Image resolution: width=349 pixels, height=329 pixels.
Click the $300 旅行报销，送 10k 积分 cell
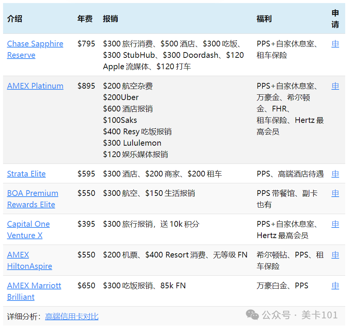pyautogui.click(x=151, y=224)
